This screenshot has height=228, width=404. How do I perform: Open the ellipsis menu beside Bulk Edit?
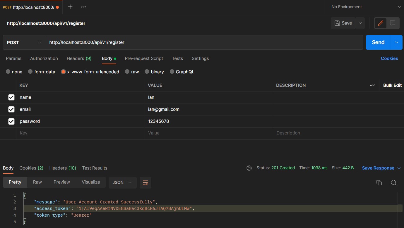click(373, 85)
